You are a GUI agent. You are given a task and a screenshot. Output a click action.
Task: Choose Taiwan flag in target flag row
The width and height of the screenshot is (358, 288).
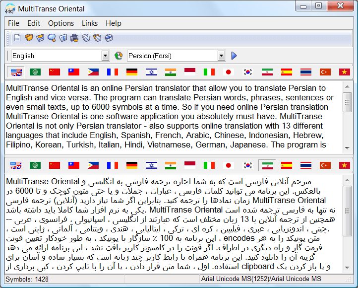click(74, 165)
